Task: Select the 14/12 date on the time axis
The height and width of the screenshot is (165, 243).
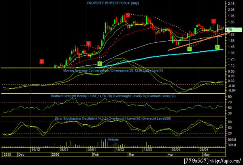Action: coord(36,150)
